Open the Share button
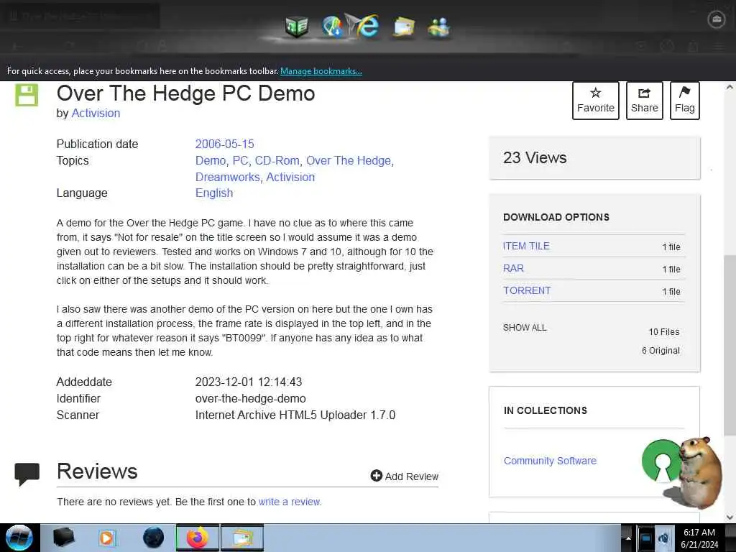Image resolution: width=736 pixels, height=552 pixels. [x=644, y=101]
